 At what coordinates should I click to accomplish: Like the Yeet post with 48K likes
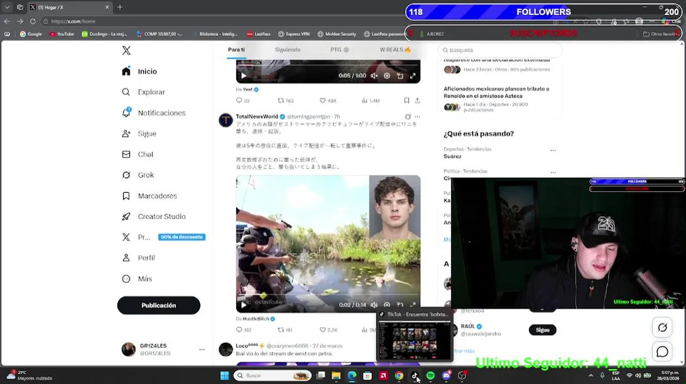tap(328, 100)
